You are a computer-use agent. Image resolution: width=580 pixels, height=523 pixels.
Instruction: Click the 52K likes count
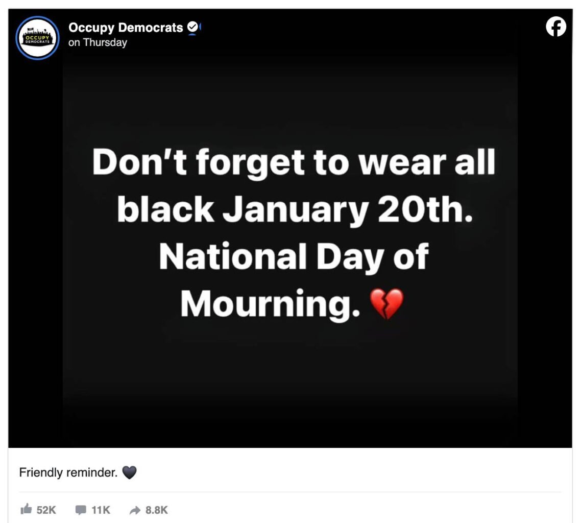click(x=46, y=510)
